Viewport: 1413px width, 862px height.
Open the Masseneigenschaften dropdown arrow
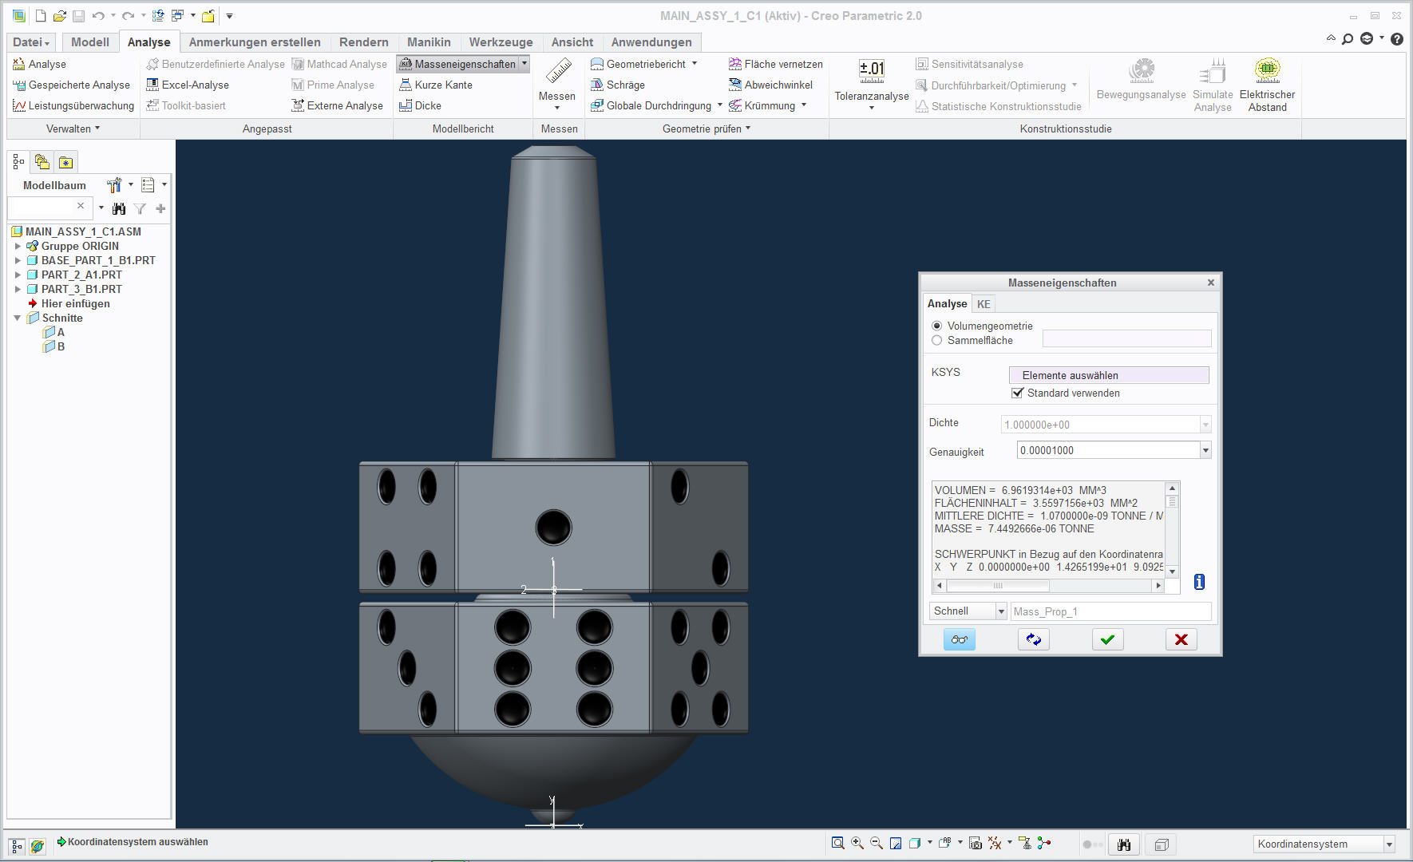[524, 64]
